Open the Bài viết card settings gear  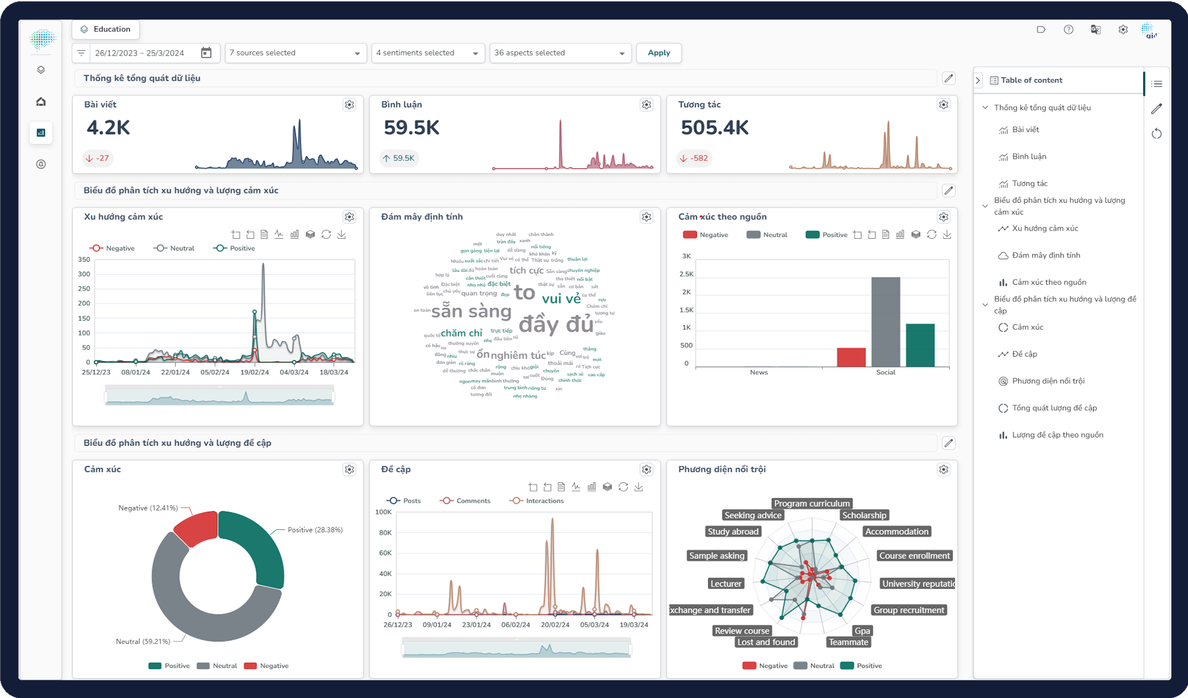click(350, 105)
